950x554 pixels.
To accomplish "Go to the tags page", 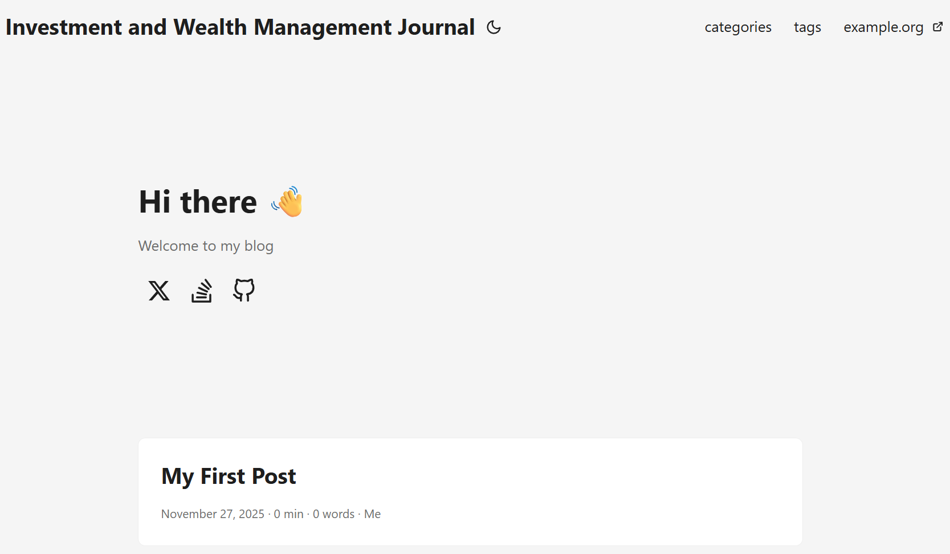I will [807, 27].
